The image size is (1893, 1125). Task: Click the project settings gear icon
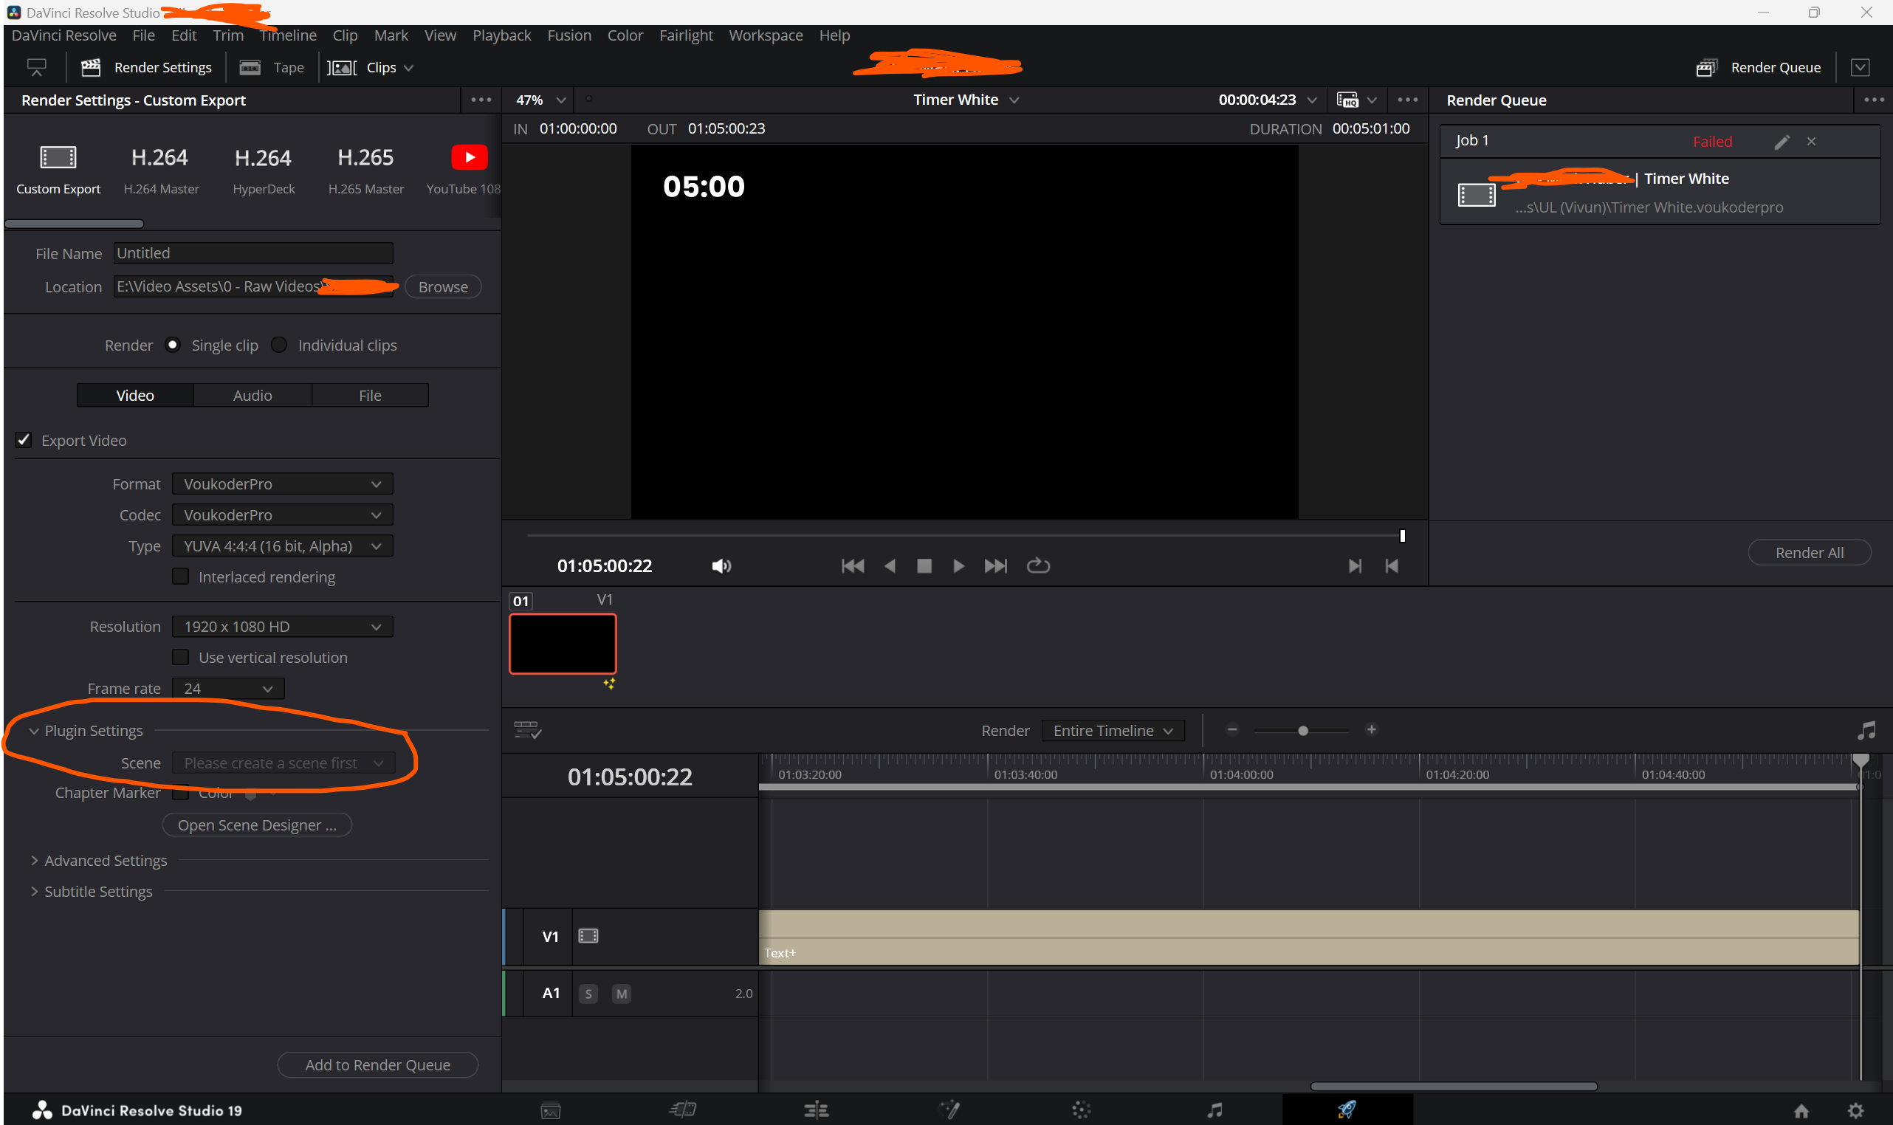point(1855,1110)
